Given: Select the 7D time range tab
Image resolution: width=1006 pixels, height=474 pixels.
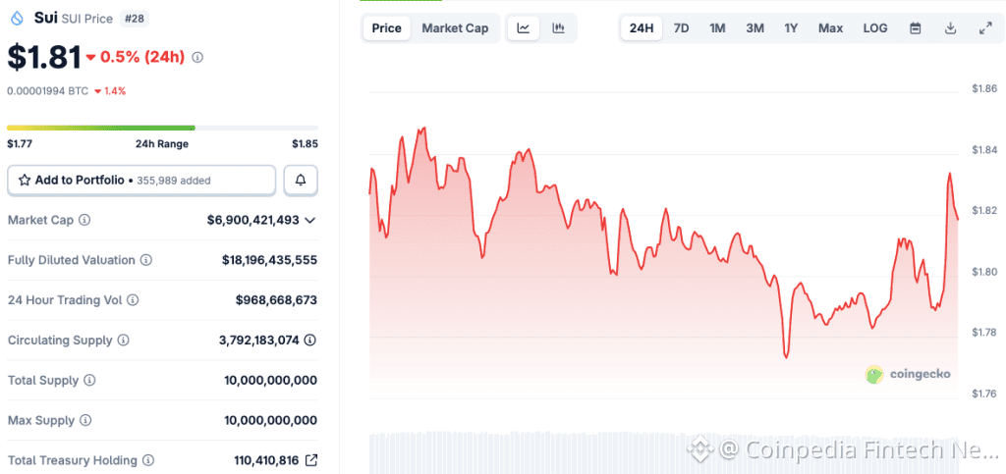Looking at the screenshot, I should pos(681,28).
